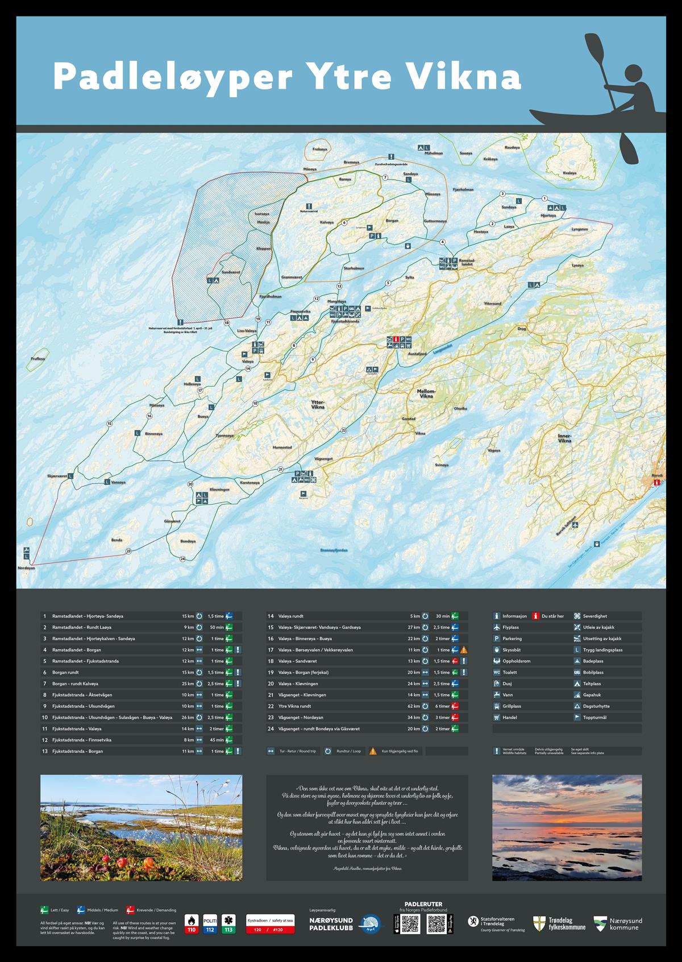Image resolution: width=682 pixels, height=962 pixels.
Task: Click the POLITI 112 emergency badge
Action: [x=211, y=924]
